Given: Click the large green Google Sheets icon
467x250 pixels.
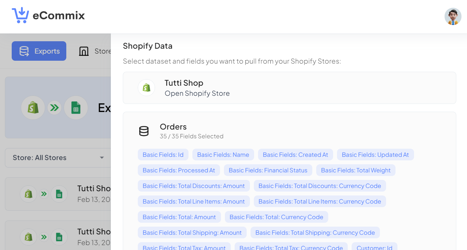Looking at the screenshot, I should [76, 107].
